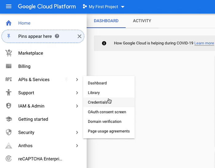This screenshot has width=215, height=168.
Task: Click the Home house icon
Action: click(9, 23)
